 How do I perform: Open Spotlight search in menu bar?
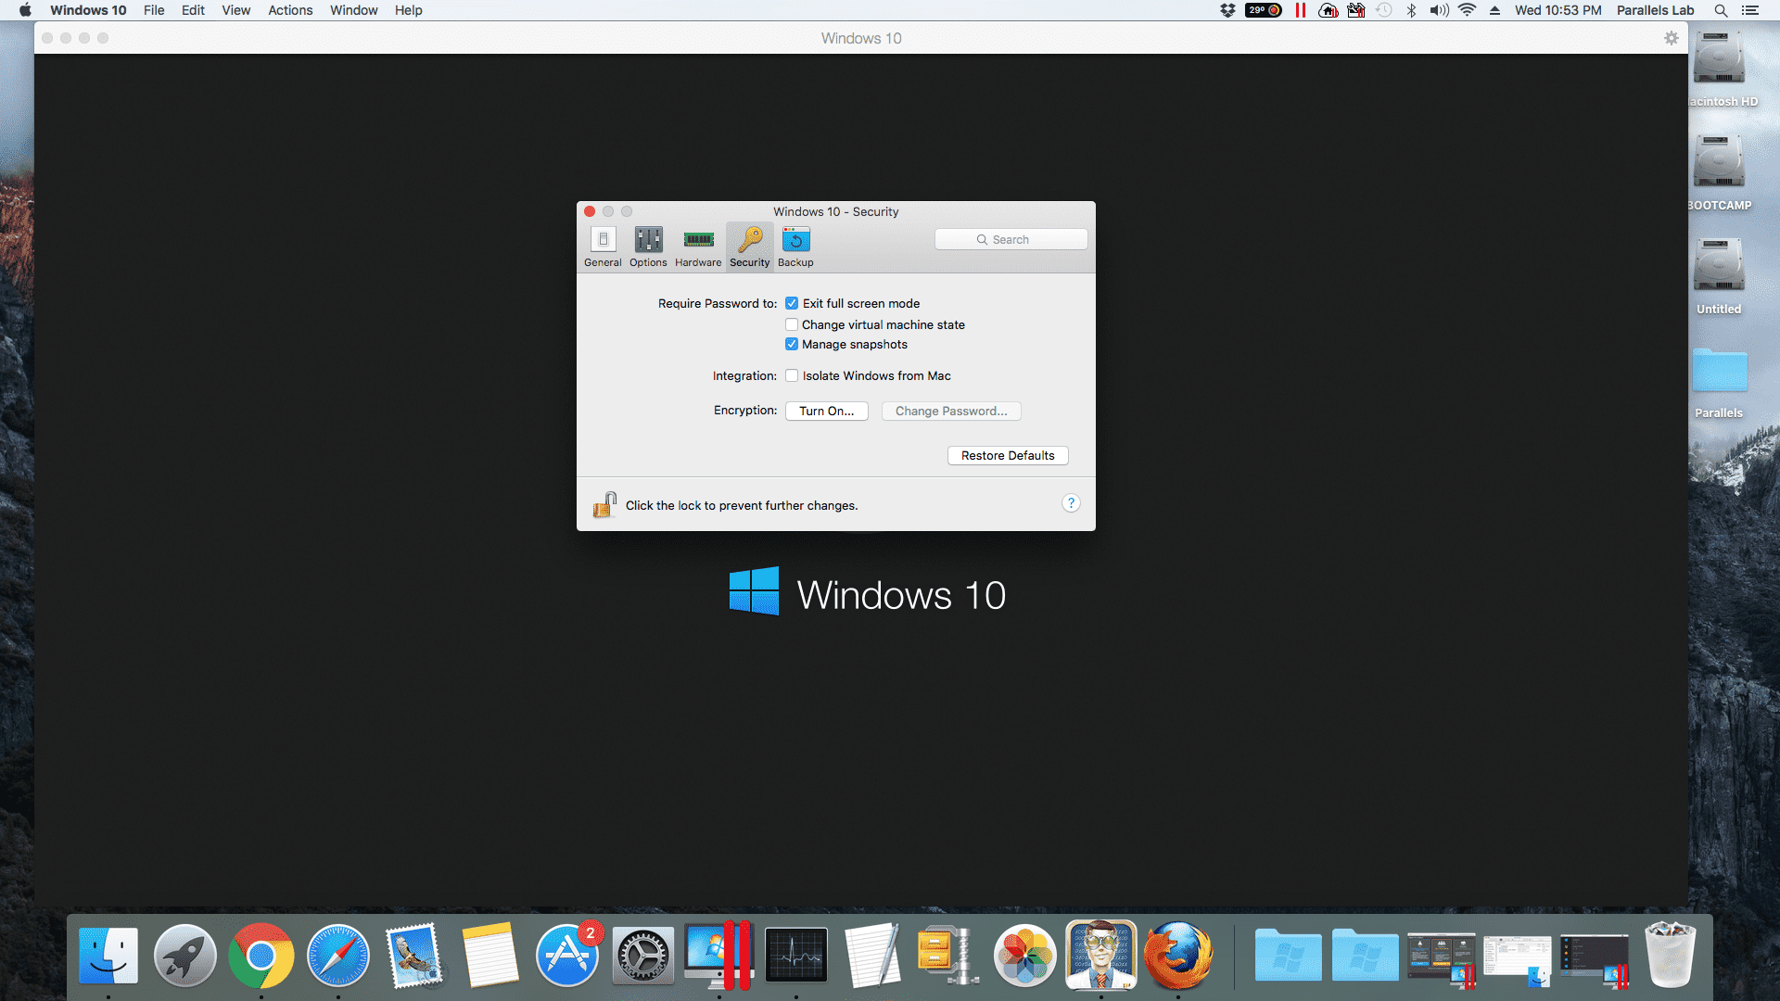1721,10
